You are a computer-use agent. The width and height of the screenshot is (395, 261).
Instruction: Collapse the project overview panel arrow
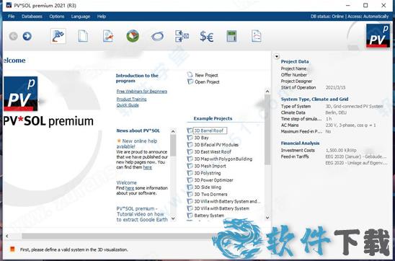(x=277, y=56)
